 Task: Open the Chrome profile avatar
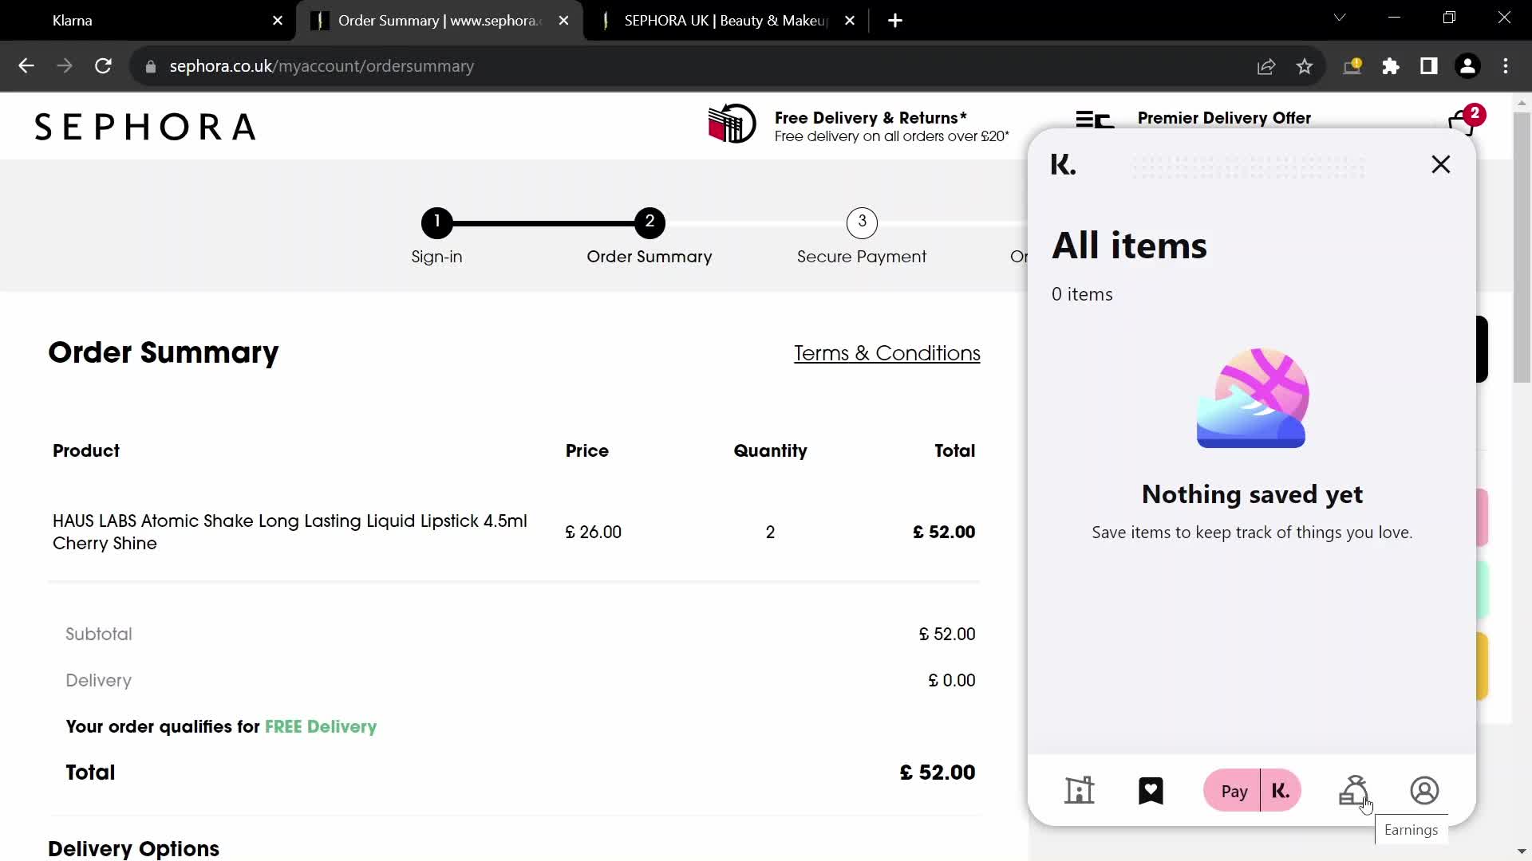[1467, 67]
